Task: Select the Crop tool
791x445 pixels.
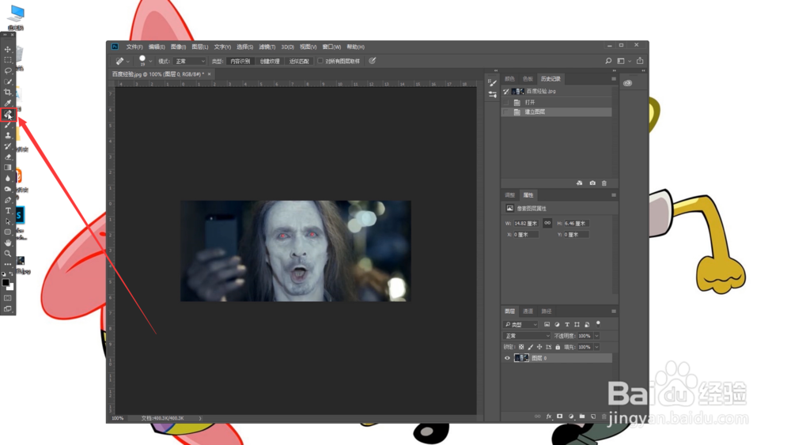Action: coord(8,92)
